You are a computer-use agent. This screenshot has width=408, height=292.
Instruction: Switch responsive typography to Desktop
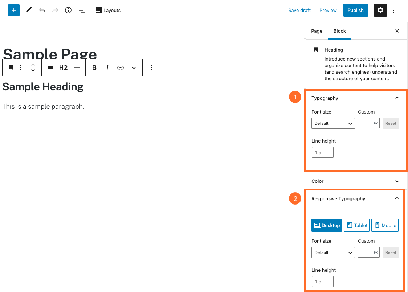(x=326, y=225)
